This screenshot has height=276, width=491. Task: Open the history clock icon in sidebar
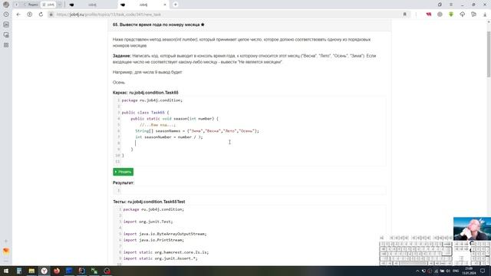coord(6,15)
